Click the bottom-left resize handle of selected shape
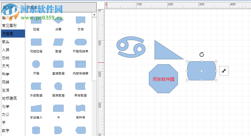251x136 pixels. [187, 80]
